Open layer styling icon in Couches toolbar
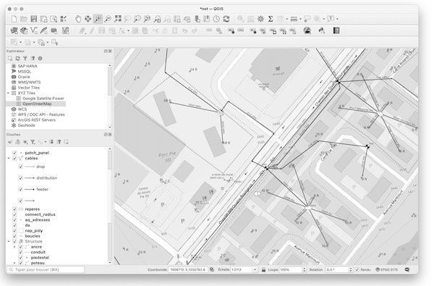Viewport: 434px width, 286px height. [10, 142]
